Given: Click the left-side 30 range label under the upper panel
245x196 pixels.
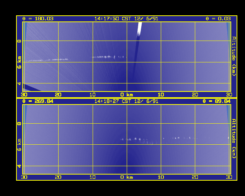Looking at the screenshot, I should tap(24, 95).
